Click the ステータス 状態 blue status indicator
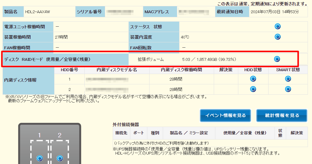Image resolution: width=312 pixels, height=164 pixels. click(x=277, y=27)
